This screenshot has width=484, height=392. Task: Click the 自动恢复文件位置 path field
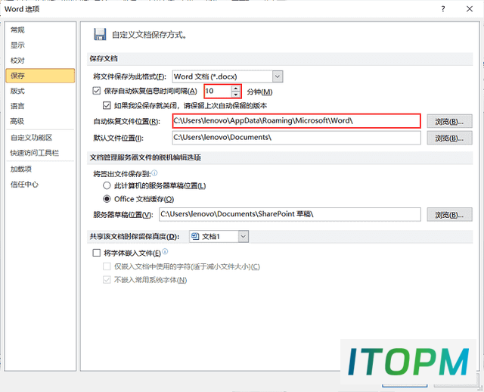(296, 121)
